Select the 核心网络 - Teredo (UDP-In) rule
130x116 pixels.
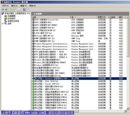[x=79, y=84]
